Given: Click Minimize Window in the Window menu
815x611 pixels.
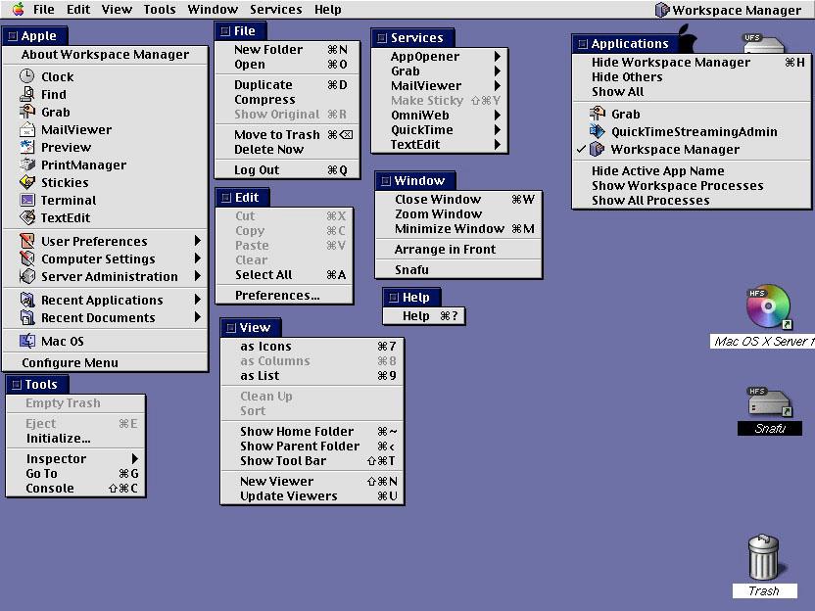Looking at the screenshot, I should pos(458,228).
